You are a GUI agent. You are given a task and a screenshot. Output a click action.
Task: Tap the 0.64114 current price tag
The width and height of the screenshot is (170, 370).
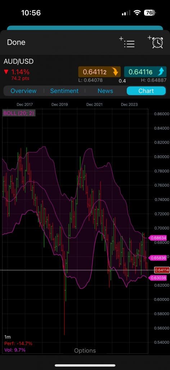tap(161, 270)
